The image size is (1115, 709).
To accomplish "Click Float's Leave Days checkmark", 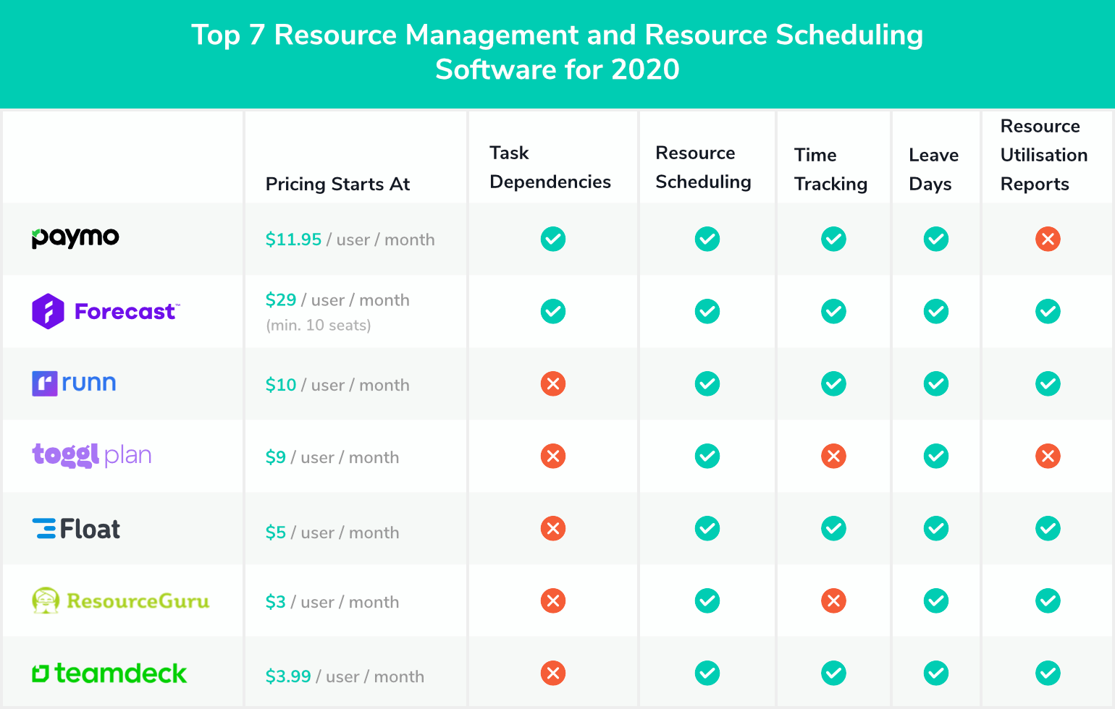I will click(935, 528).
